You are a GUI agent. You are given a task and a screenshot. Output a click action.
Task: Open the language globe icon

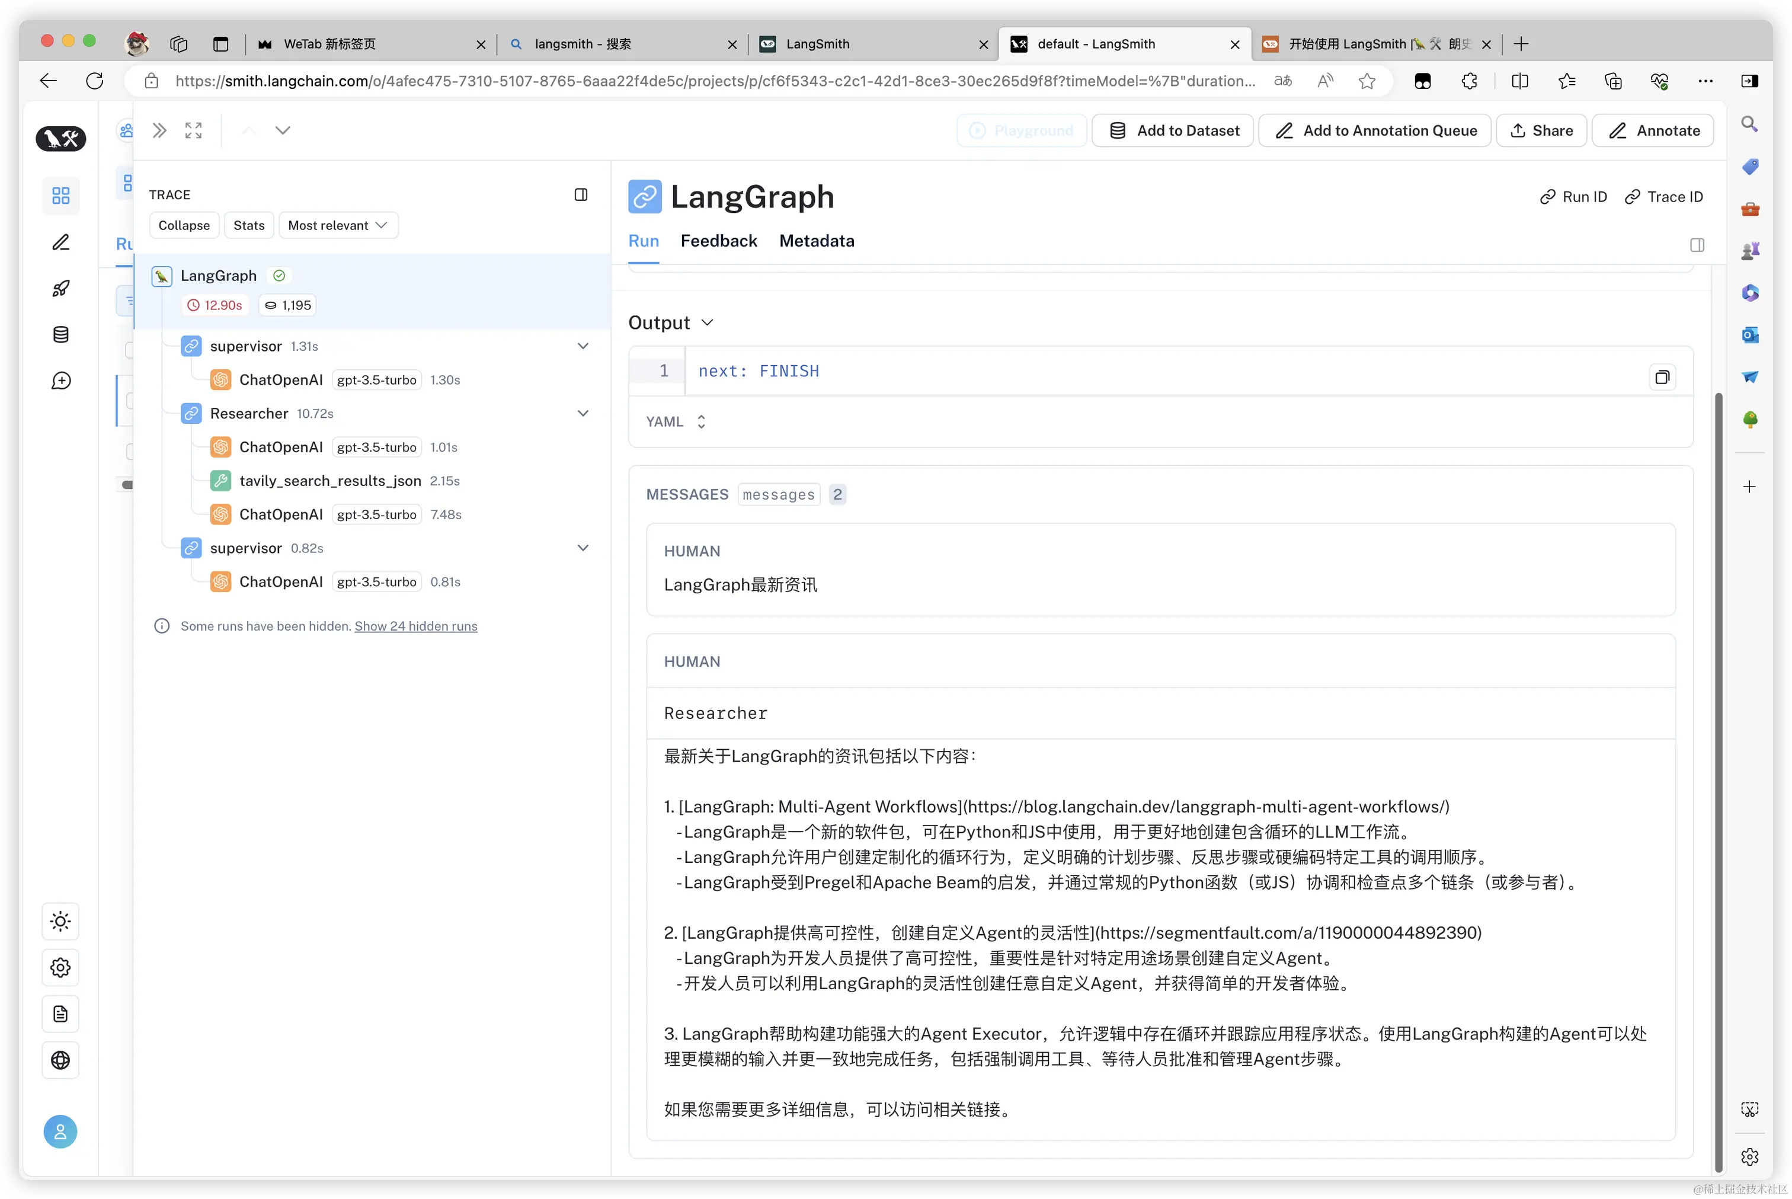pos(60,1060)
